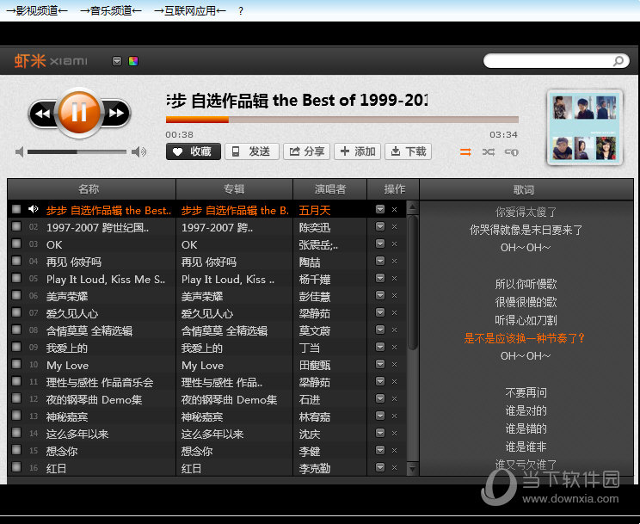Skip to the previous track
This screenshot has width=640, height=524.
click(x=41, y=113)
